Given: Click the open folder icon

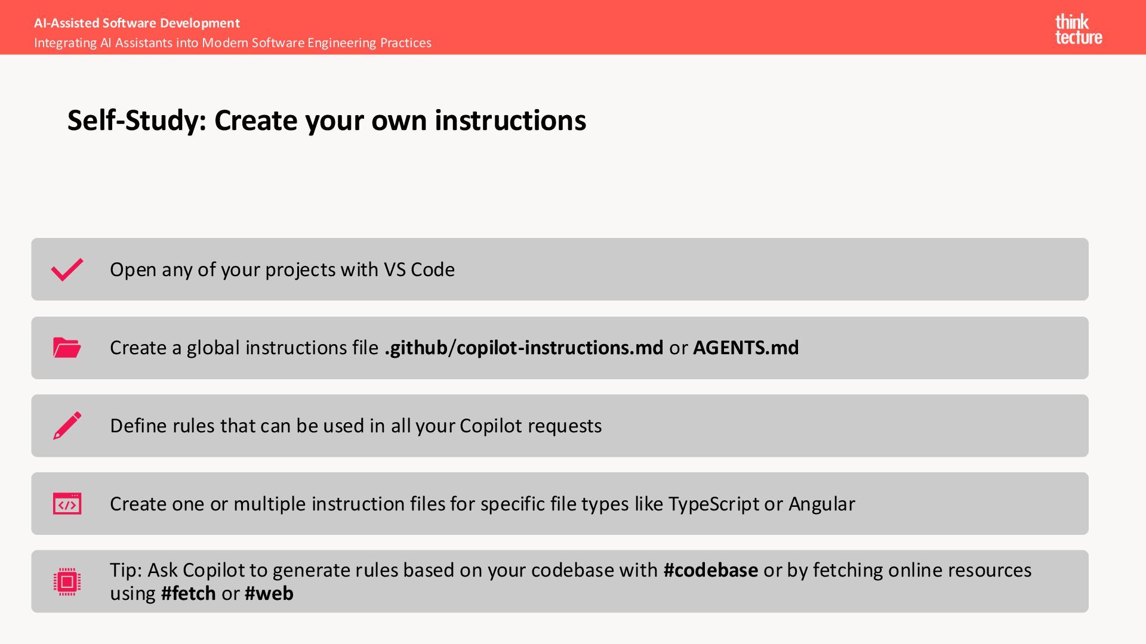Looking at the screenshot, I should 67,348.
